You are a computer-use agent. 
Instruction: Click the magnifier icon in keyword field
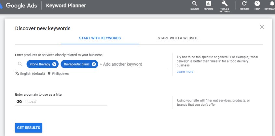pos(20,64)
